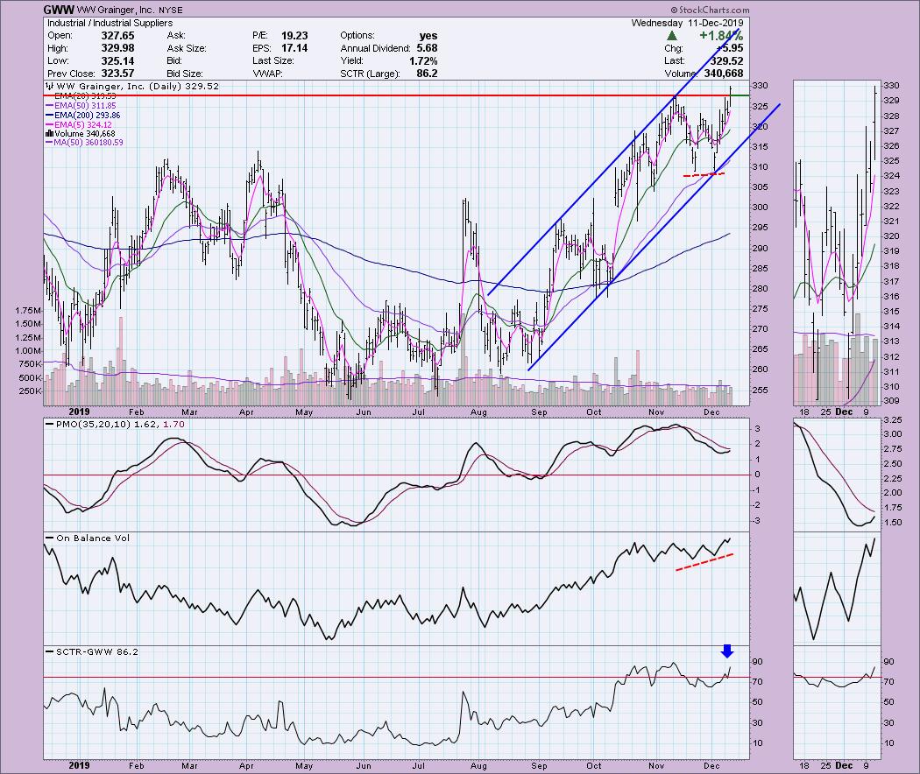920x774 pixels.
Task: Click the 250K label on the volume axis
Action: click(x=31, y=391)
